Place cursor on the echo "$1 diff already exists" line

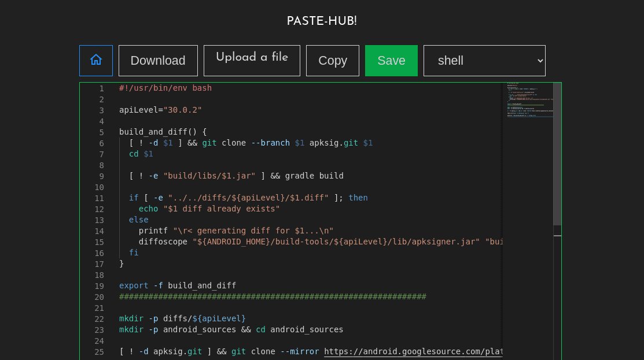tap(209, 209)
